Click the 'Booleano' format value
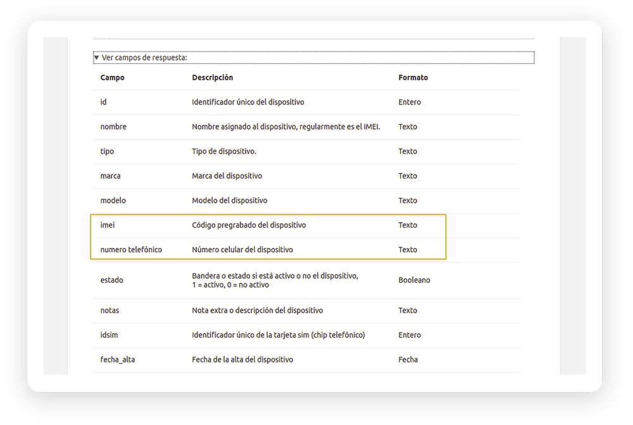Screen dimensions: 633x425 point(414,280)
